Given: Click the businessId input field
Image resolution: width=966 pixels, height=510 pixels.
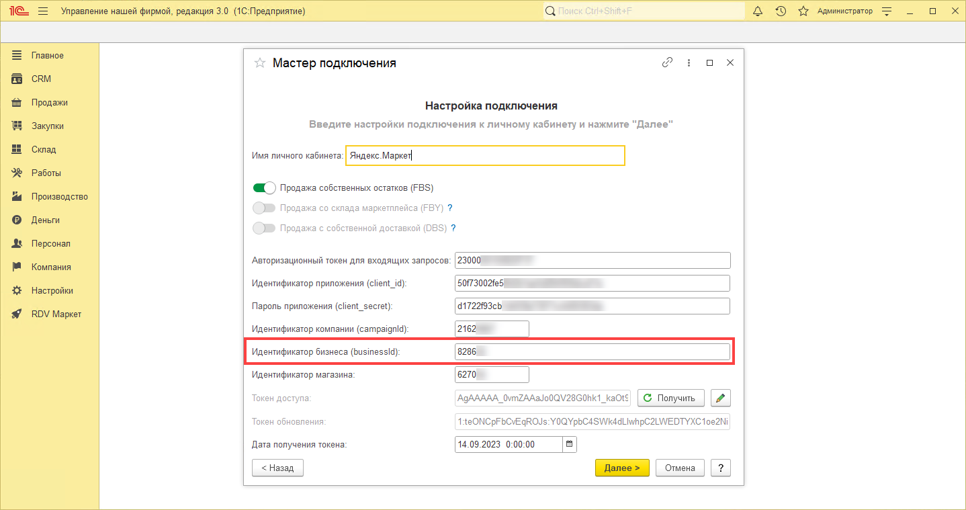Looking at the screenshot, I should [592, 352].
